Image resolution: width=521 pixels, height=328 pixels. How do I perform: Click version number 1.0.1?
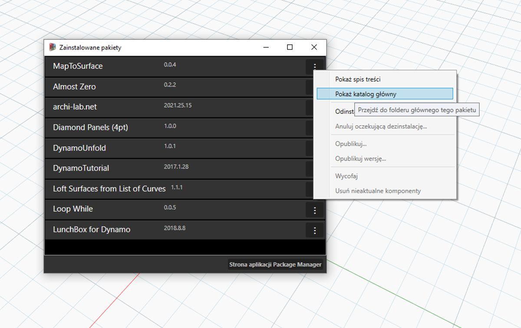(x=170, y=146)
